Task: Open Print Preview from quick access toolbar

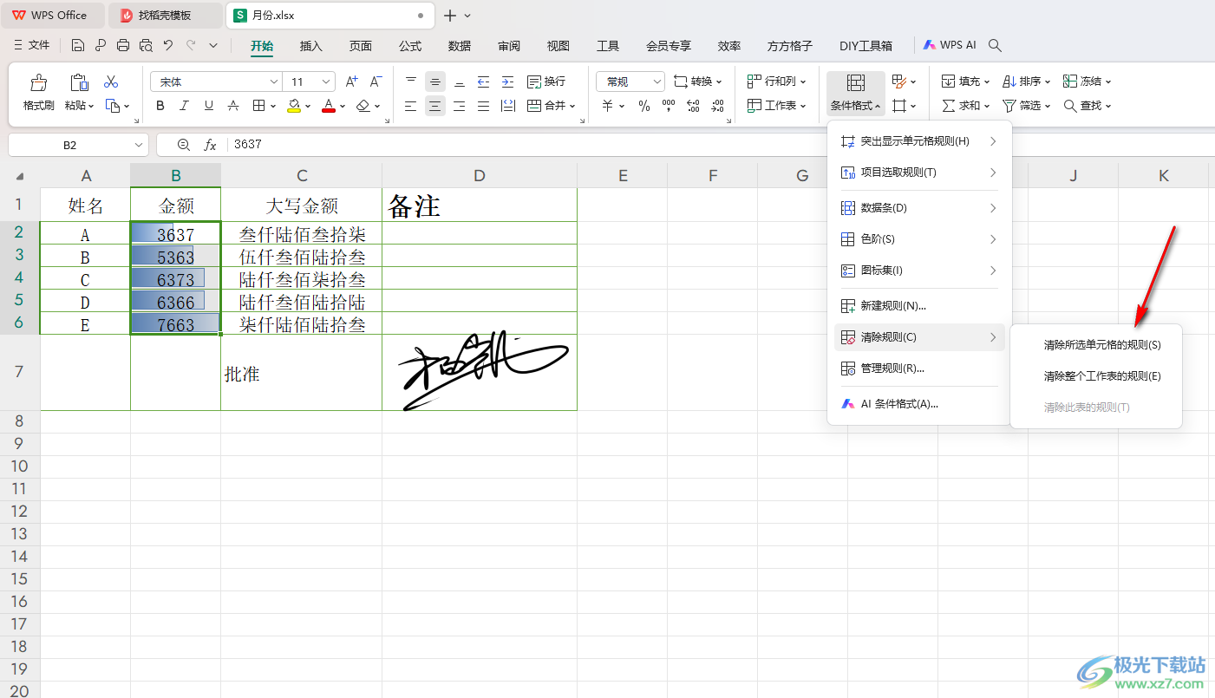Action: [146, 45]
